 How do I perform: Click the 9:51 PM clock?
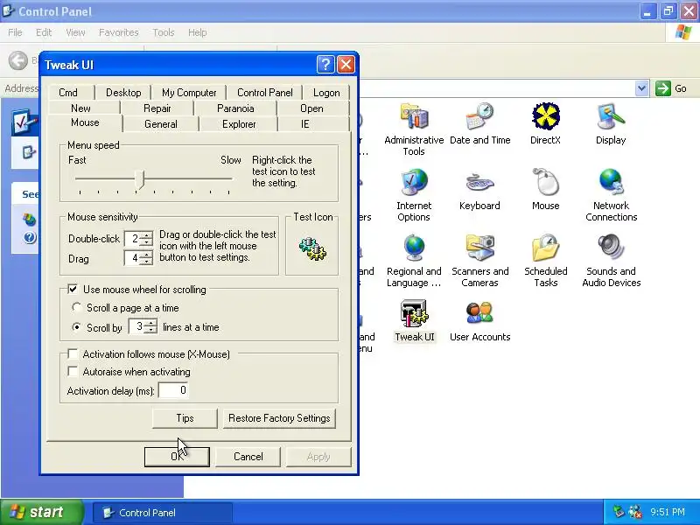(667, 512)
